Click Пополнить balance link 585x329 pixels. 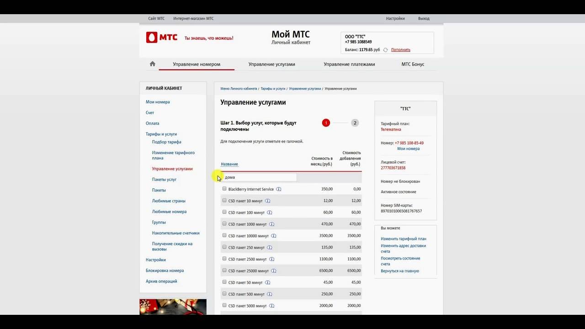[401, 50]
